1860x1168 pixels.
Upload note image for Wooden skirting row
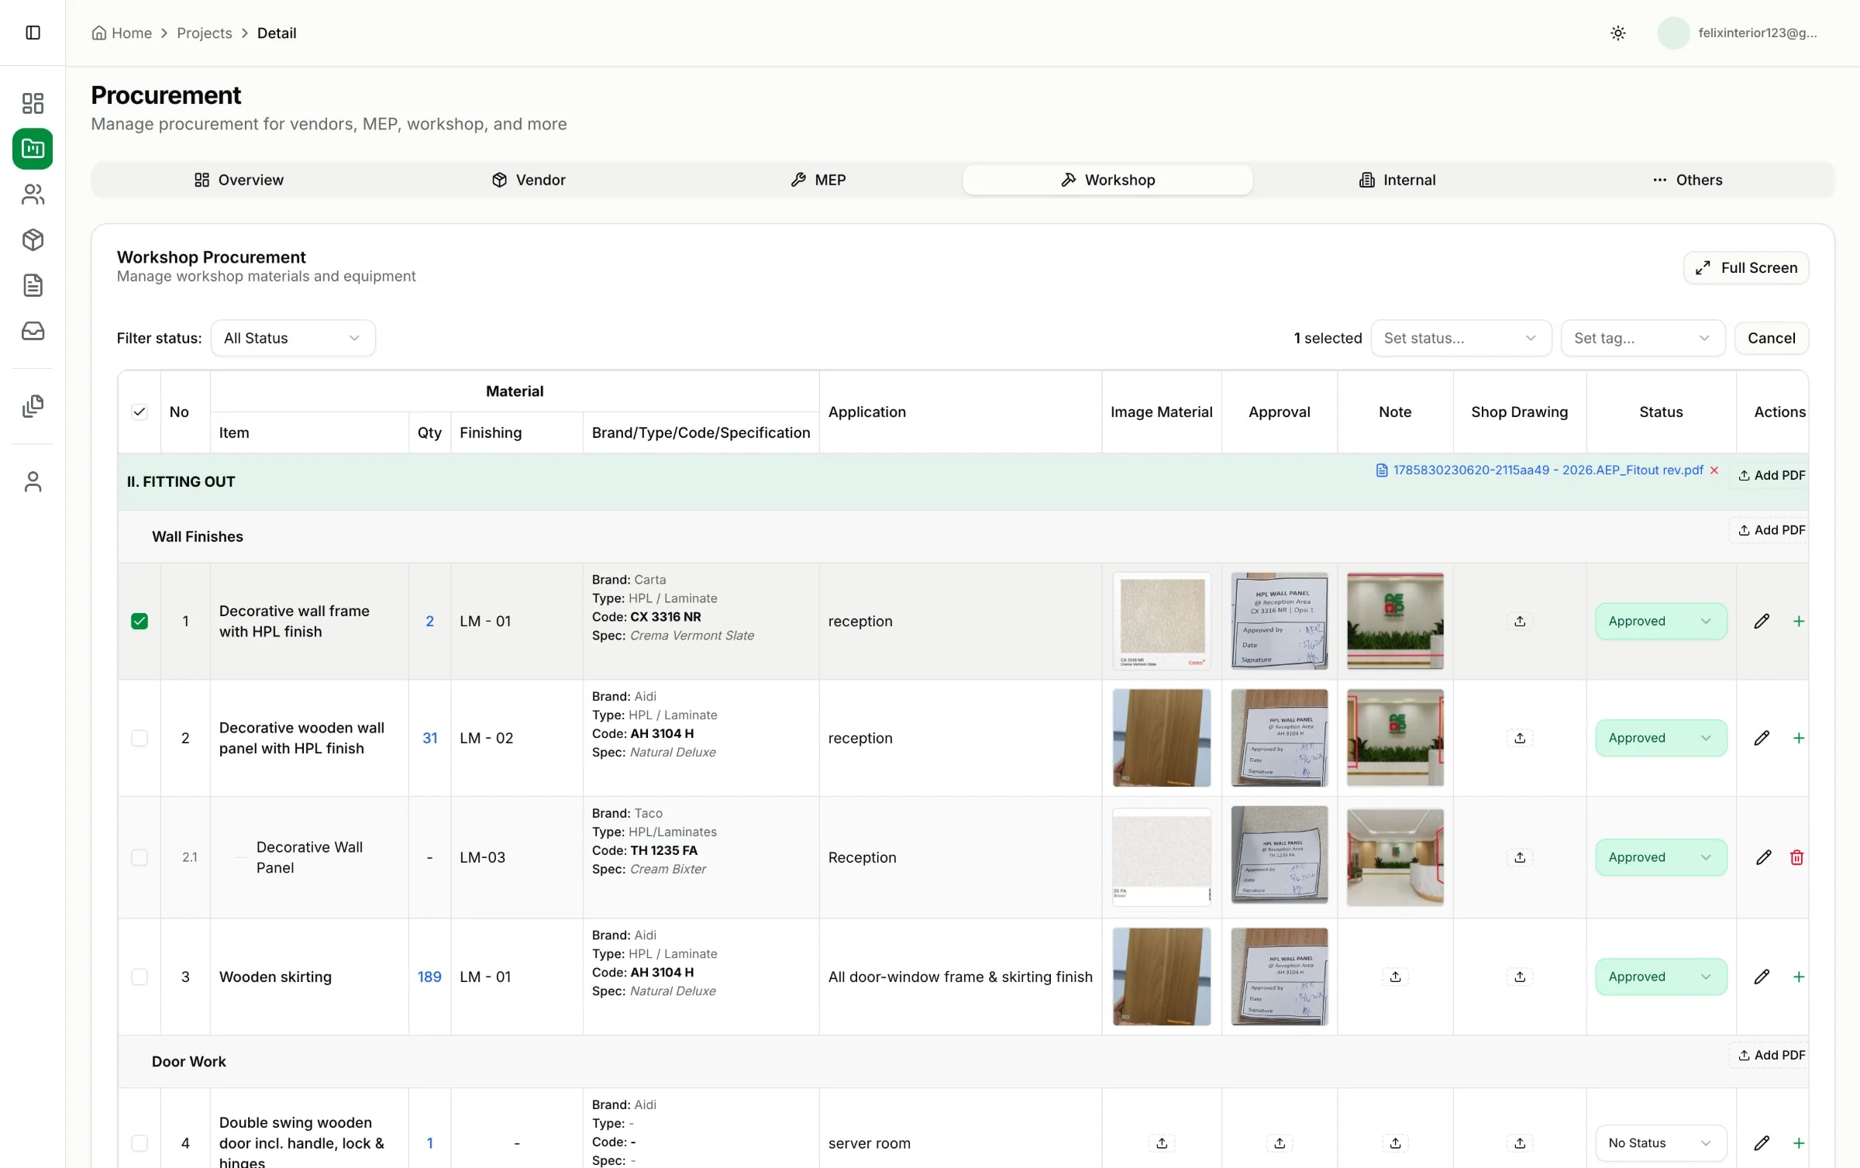pos(1395,977)
